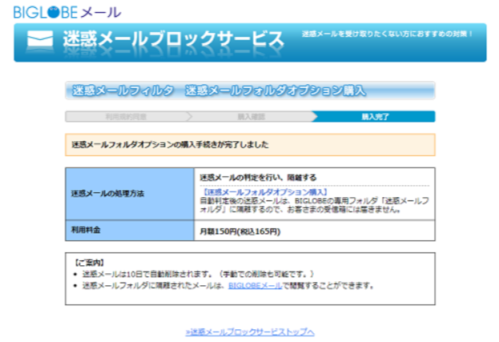The height and width of the screenshot is (342, 499).
Task: Click the text 迷惑メールの判定を行い、隔離する
Action: click(258, 178)
